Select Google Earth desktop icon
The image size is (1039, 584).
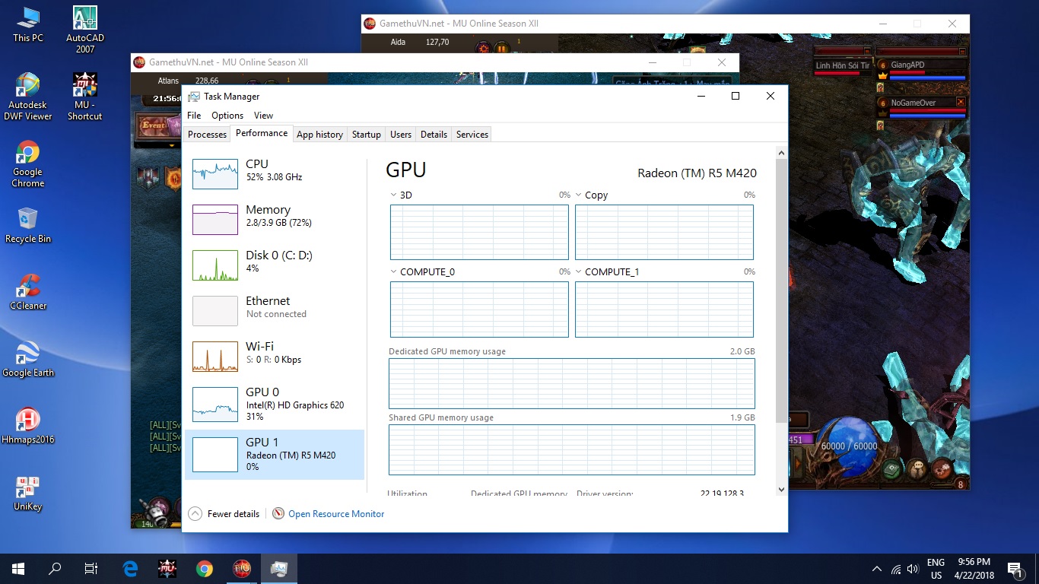click(x=27, y=359)
